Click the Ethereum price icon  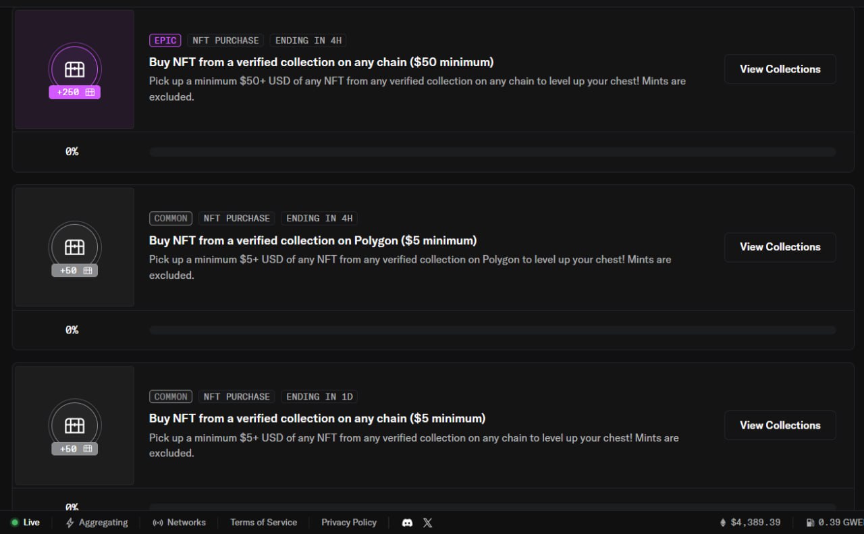723,523
